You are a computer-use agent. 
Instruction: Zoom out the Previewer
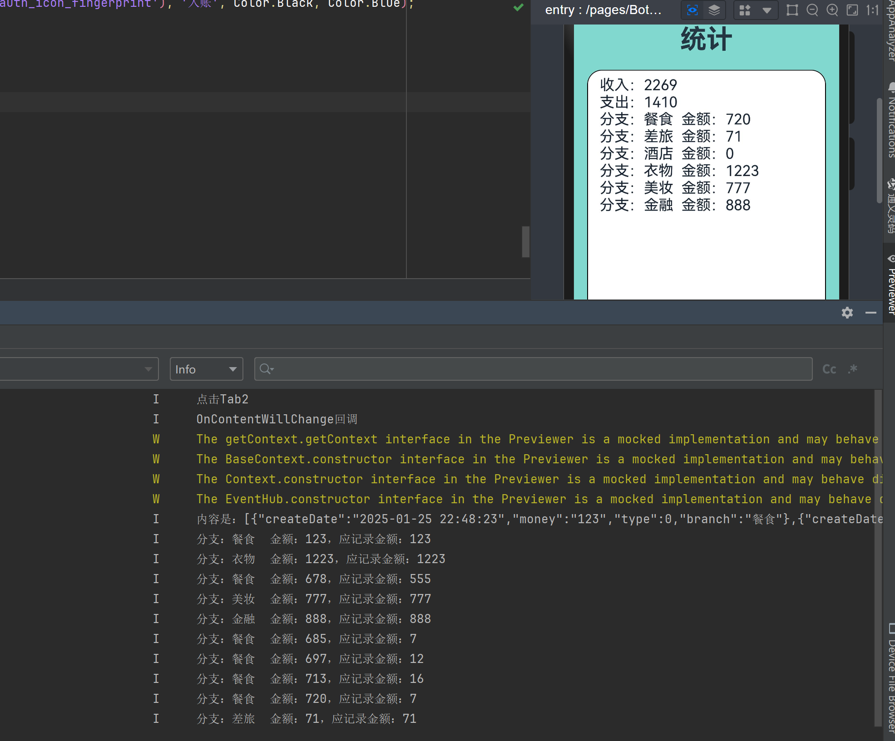pyautogui.click(x=812, y=10)
